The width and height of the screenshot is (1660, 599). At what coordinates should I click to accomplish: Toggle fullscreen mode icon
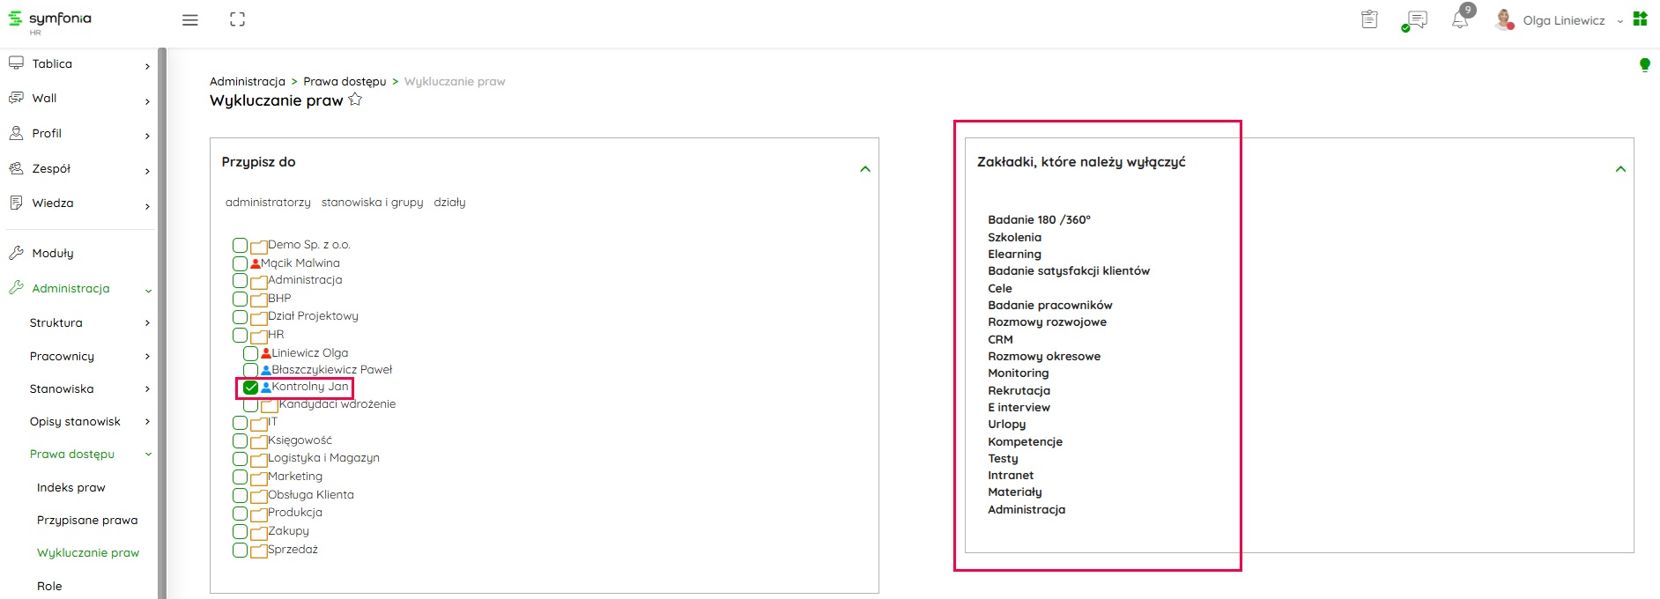pyautogui.click(x=237, y=19)
